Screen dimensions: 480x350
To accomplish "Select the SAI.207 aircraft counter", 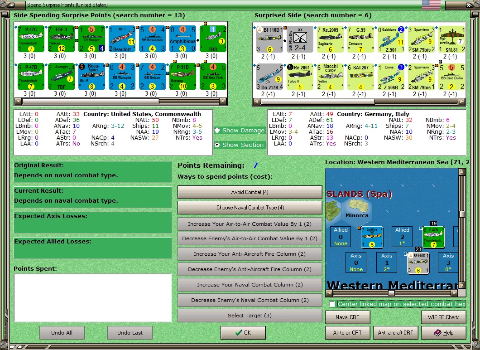I will (360, 77).
